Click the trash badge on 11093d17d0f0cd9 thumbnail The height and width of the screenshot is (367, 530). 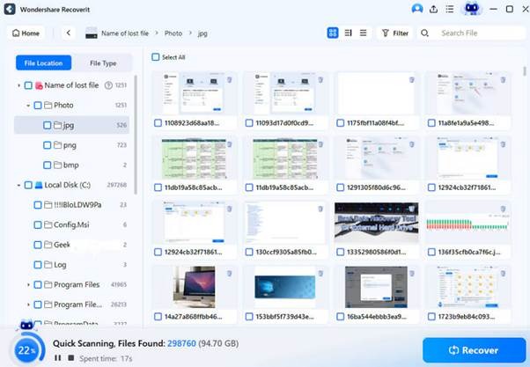coord(320,80)
